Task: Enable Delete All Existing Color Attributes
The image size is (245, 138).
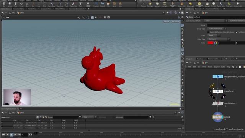Action: coord(208,32)
